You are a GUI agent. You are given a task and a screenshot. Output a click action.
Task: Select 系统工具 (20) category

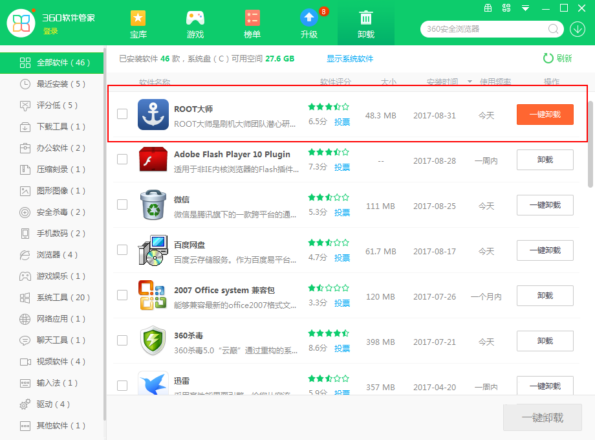click(52, 298)
